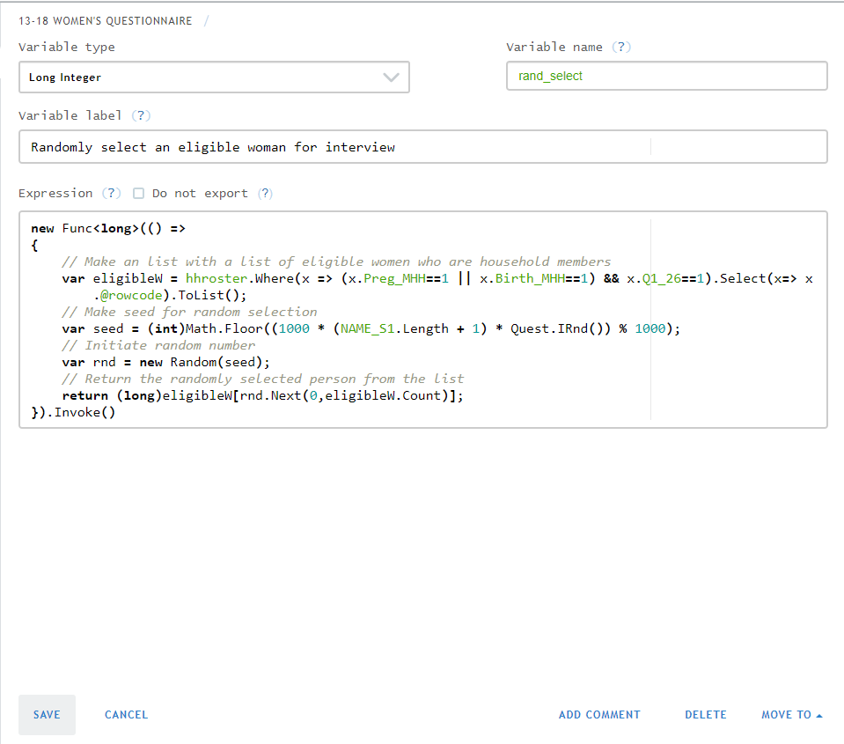Open the help icon next to Expression
844x744 pixels.
(111, 193)
